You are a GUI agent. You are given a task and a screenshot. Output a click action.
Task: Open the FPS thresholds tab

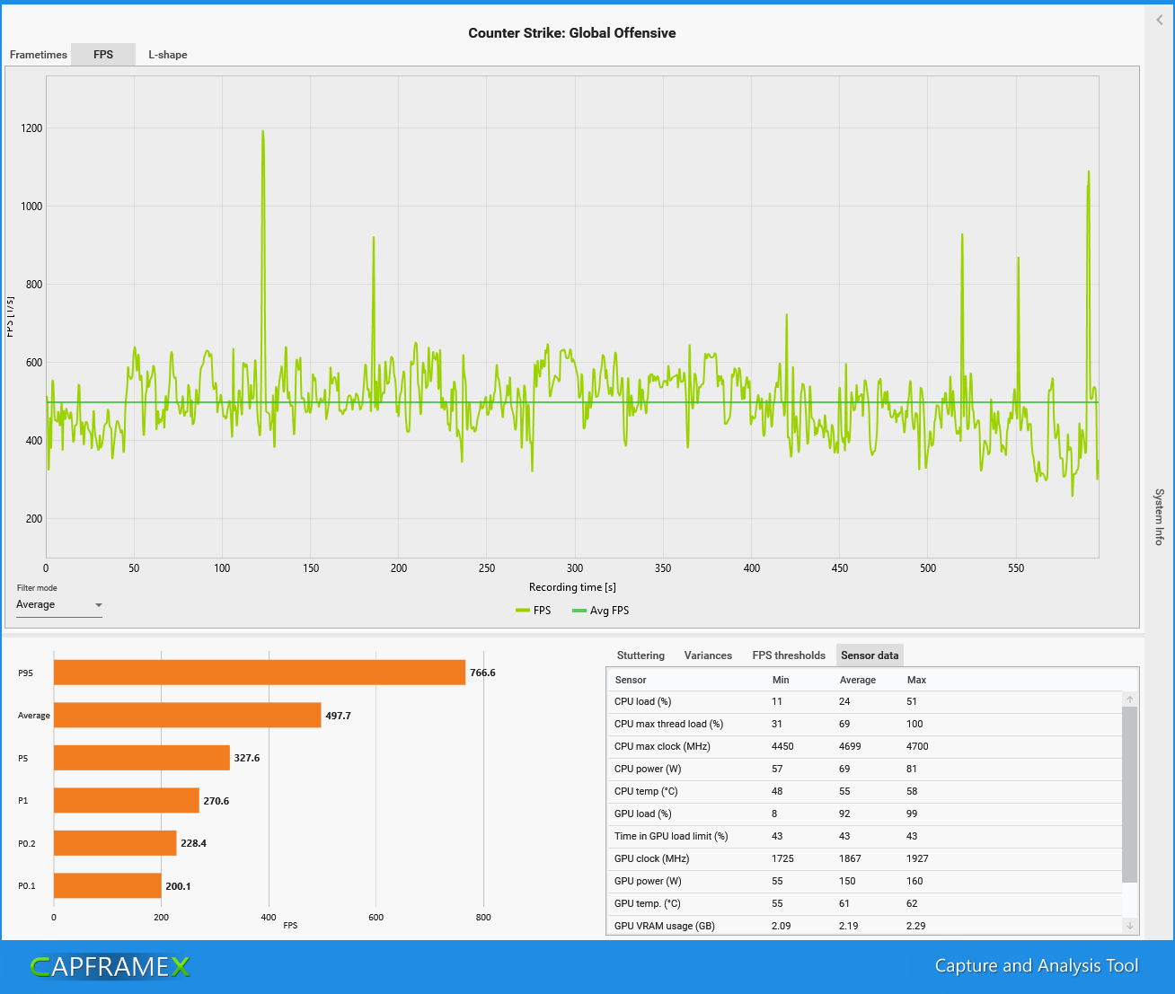coord(789,655)
